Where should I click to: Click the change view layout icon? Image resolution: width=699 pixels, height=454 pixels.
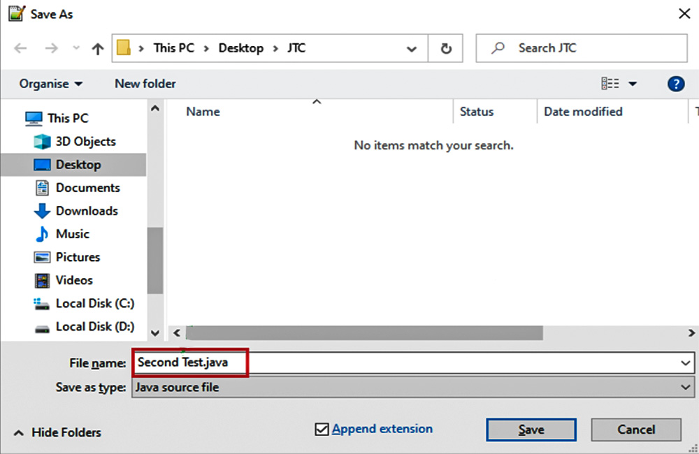coord(610,84)
